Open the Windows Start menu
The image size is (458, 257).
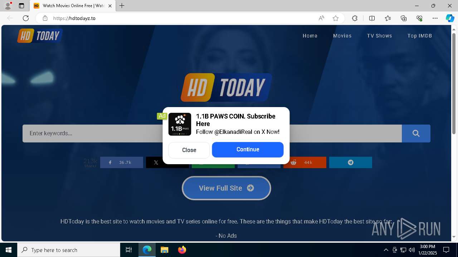pos(9,250)
